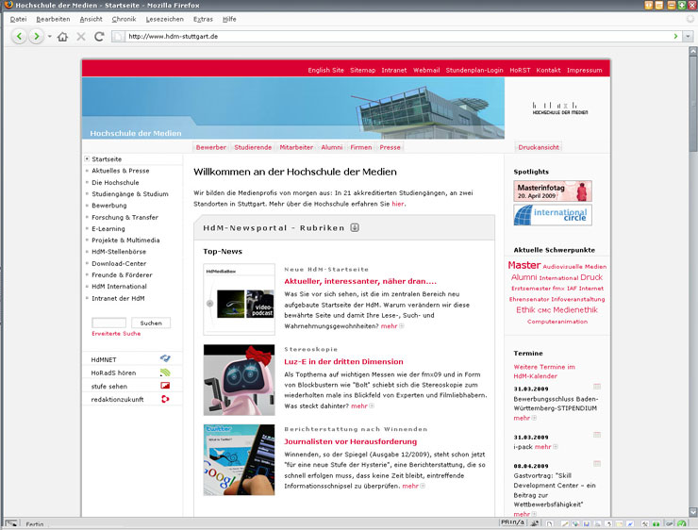Viewport: 698px width, 530px height.
Task: Open the Twitter phone news thumbnail
Action: [x=239, y=459]
